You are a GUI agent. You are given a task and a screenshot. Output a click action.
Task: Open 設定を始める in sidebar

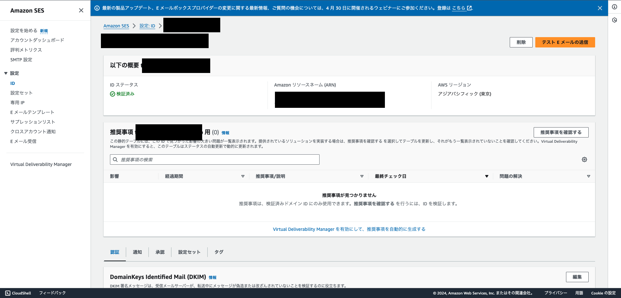(x=24, y=31)
